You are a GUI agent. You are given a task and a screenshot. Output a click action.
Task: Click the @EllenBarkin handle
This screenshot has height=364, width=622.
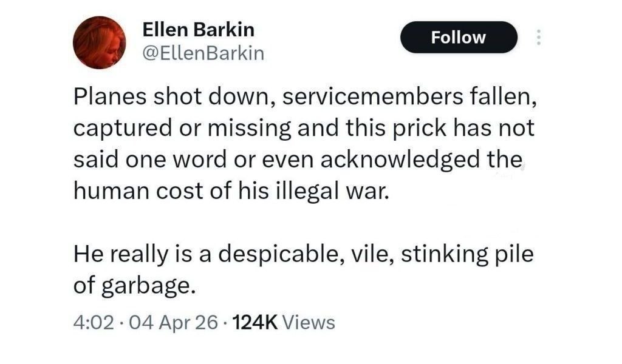[x=202, y=53]
